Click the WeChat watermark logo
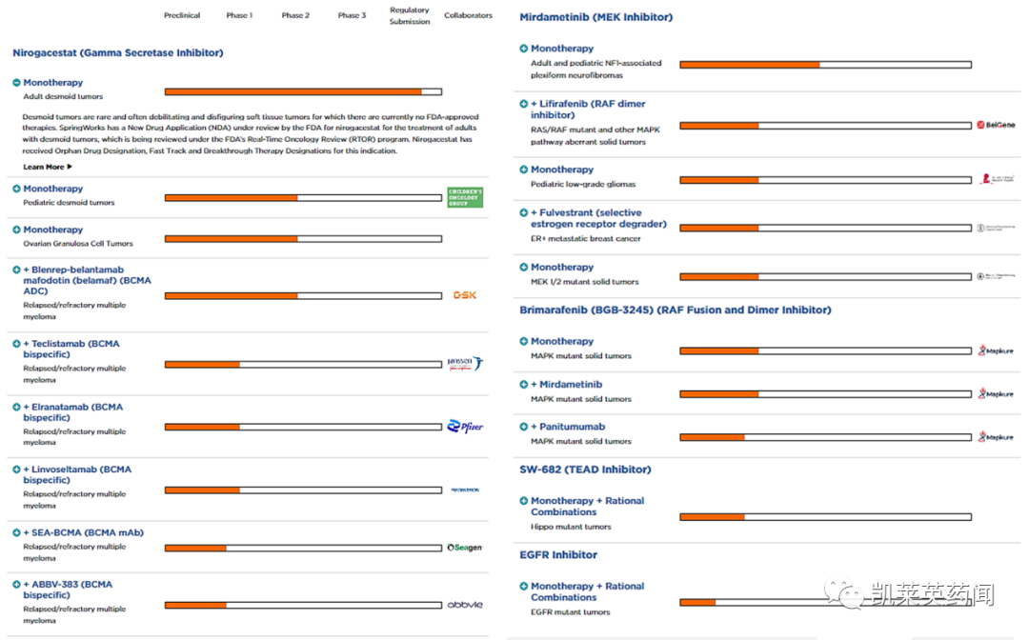The width and height of the screenshot is (1029, 640). tap(841, 595)
